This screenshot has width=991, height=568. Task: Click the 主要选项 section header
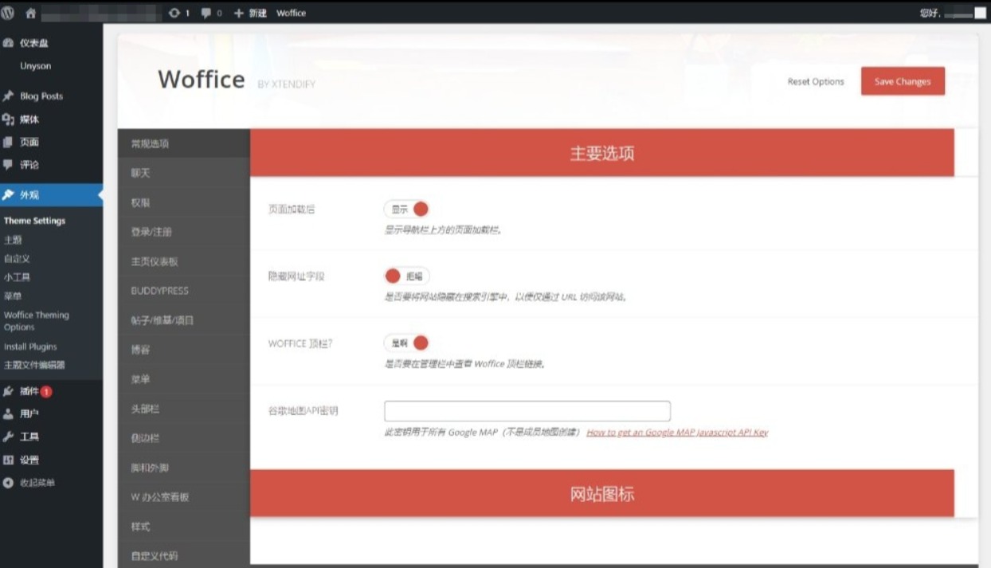pyautogui.click(x=602, y=153)
